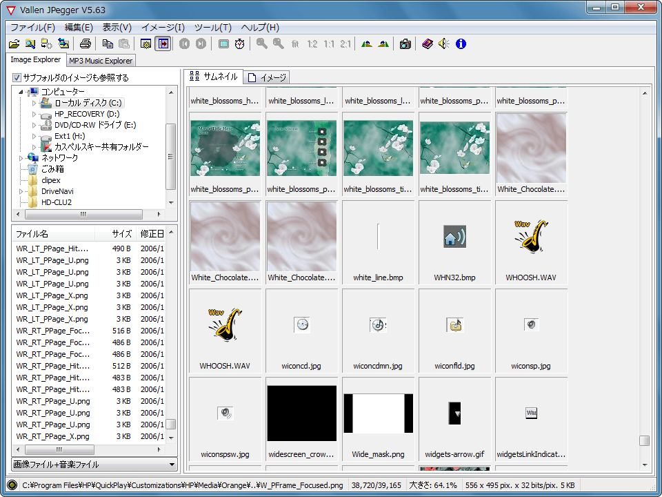
Task: Collapse the コンピューター tree node
Action: tap(21, 92)
